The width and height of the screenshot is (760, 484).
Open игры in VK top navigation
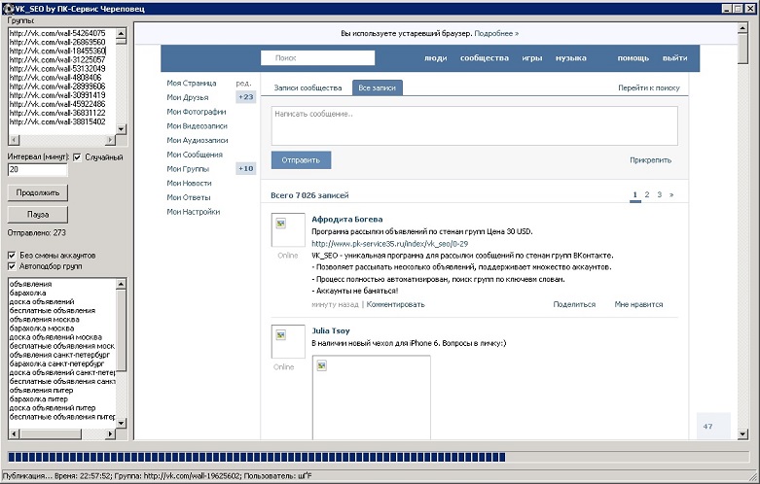pos(531,58)
